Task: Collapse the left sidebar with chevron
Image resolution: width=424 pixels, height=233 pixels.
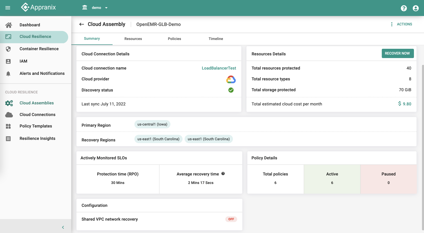Action: click(x=63, y=227)
